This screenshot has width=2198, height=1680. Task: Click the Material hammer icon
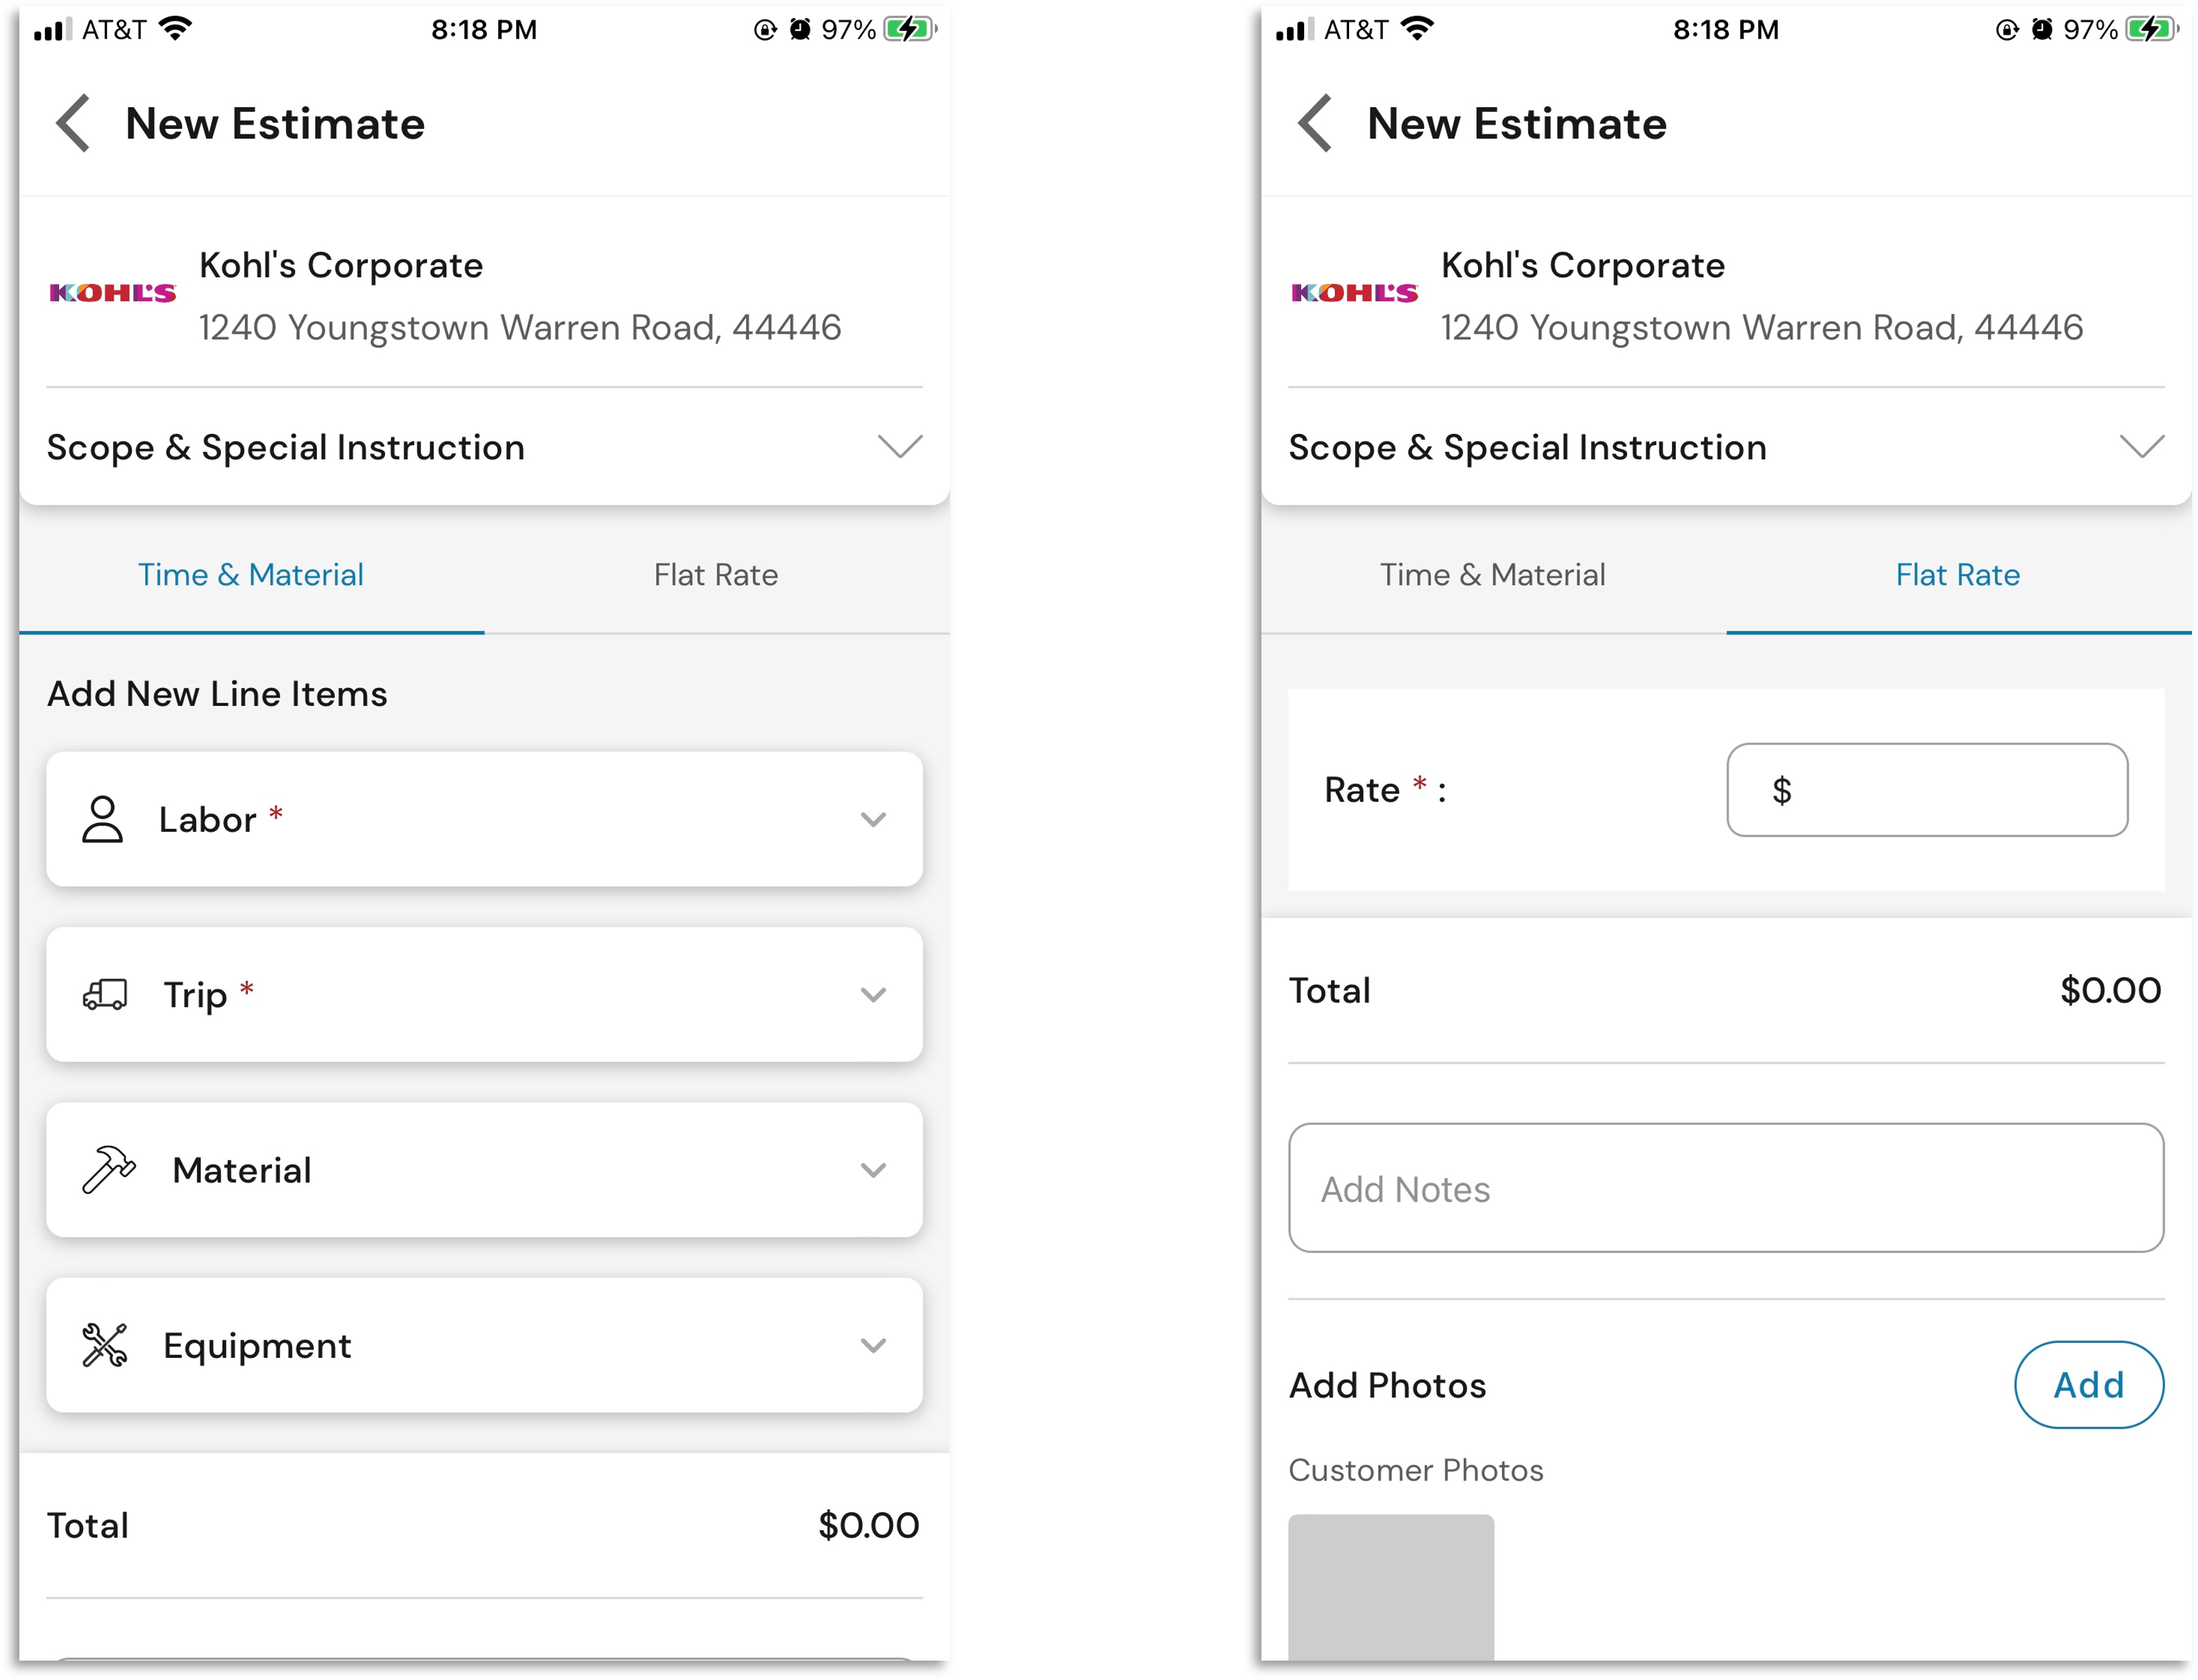(x=108, y=1170)
